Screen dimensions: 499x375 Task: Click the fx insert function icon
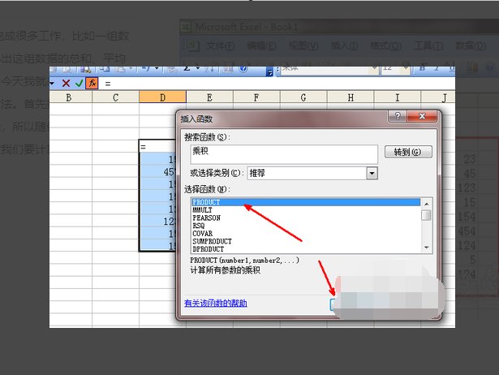[x=92, y=83]
